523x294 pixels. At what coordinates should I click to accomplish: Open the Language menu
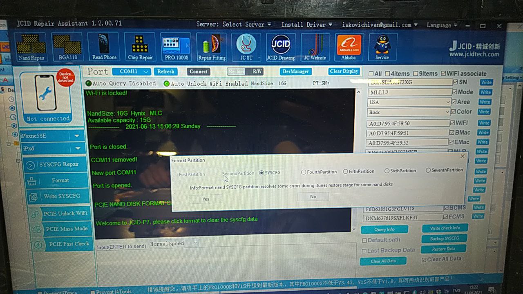click(442, 25)
